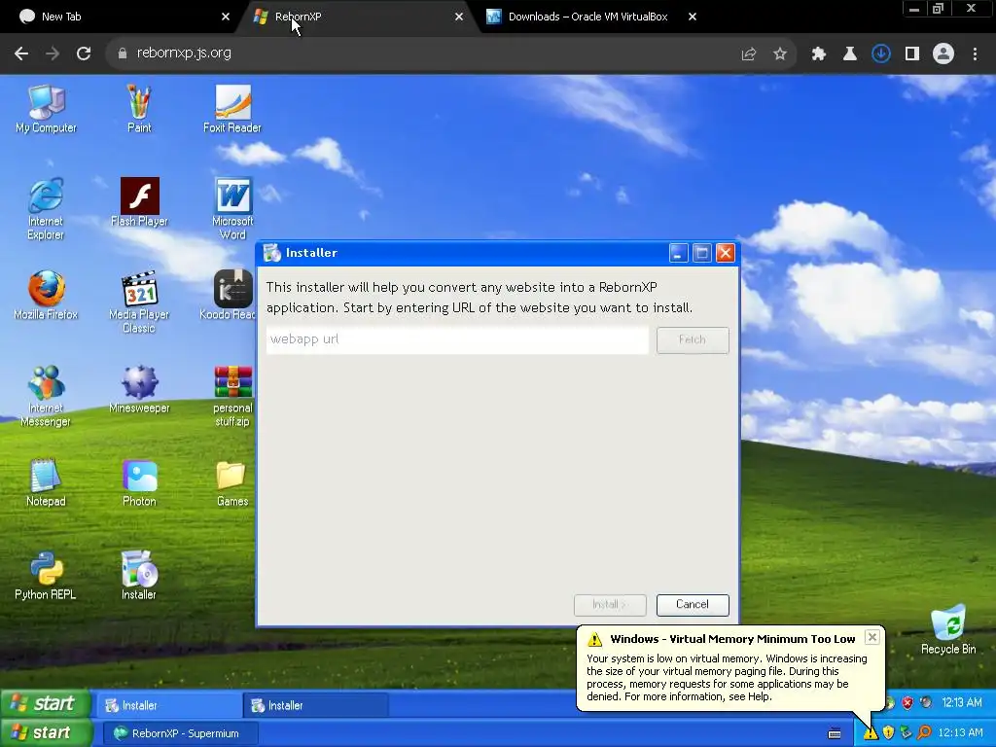996x747 pixels.
Task: Open the browser profile avatar
Action: point(943,54)
